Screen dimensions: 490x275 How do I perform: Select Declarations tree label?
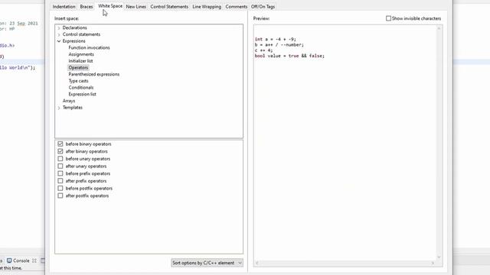pyautogui.click(x=75, y=27)
